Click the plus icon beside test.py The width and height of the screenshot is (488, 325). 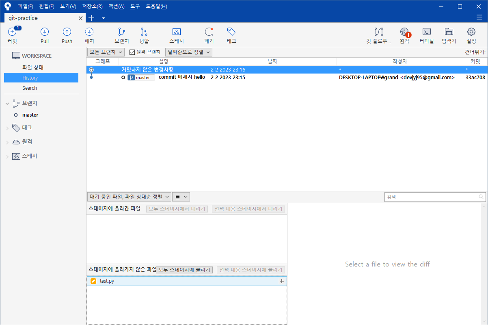coord(282,281)
